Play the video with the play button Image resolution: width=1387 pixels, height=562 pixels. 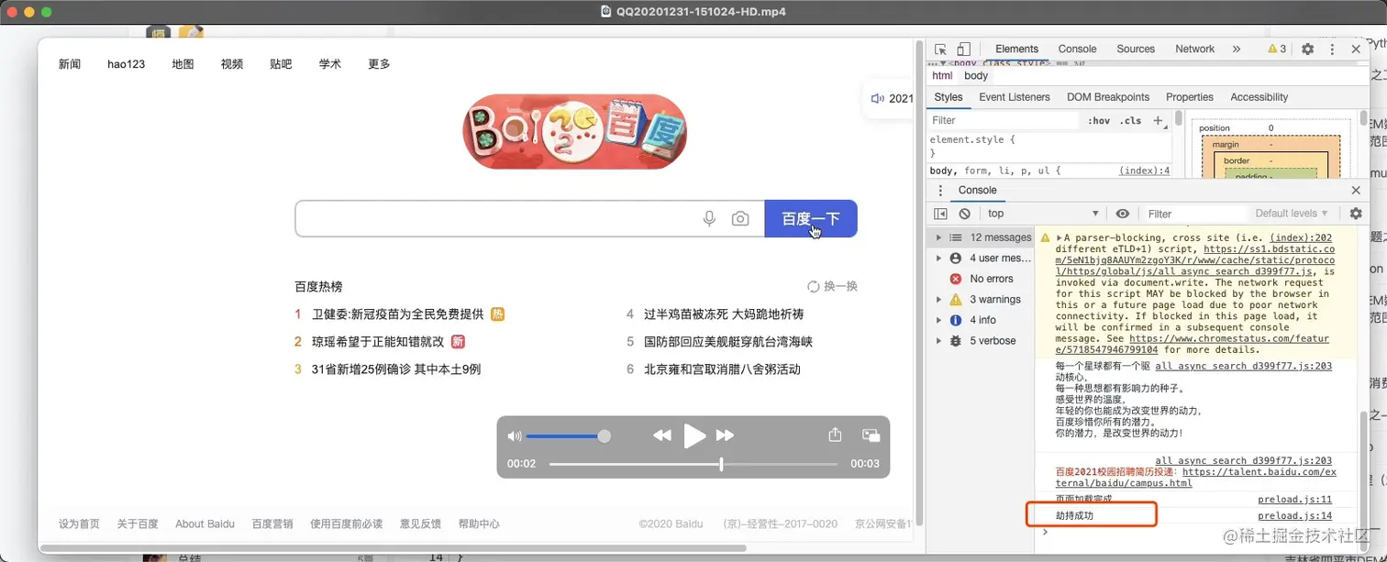[x=694, y=436]
